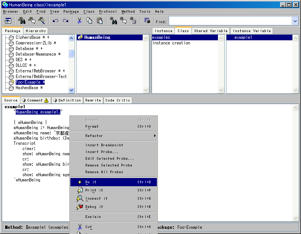
Task: Select the Database-Namespace package
Action: (x=38, y=54)
